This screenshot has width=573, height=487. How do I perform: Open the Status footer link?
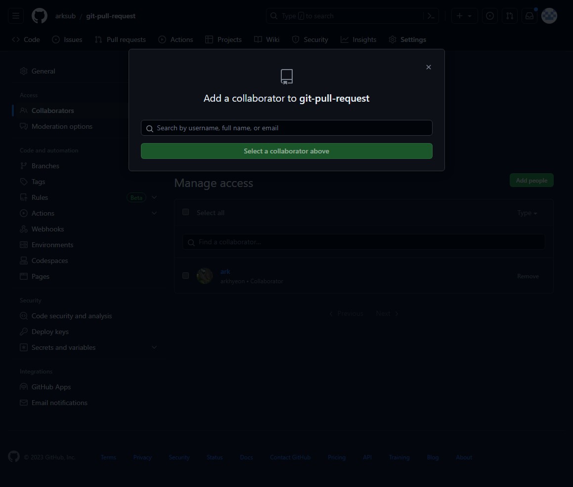click(215, 457)
